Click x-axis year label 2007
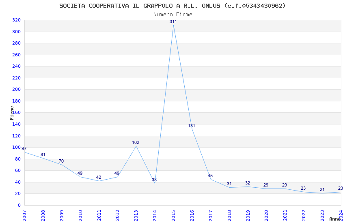Image resolution: width=345 pixels, height=223 pixels. [x=24, y=216]
